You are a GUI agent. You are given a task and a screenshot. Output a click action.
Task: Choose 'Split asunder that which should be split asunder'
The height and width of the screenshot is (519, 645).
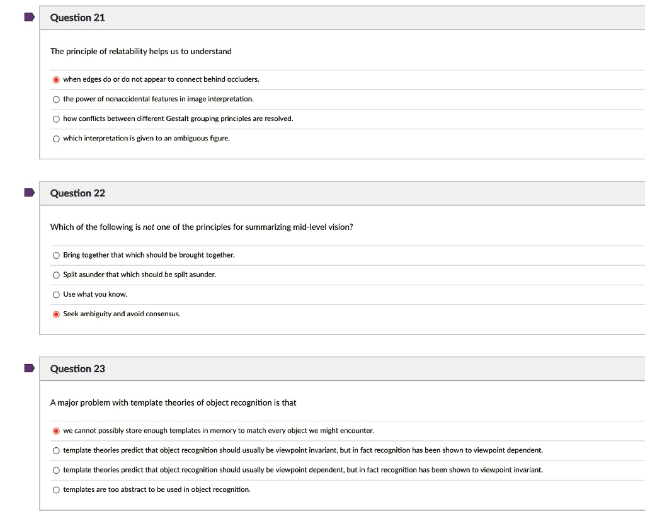point(56,275)
